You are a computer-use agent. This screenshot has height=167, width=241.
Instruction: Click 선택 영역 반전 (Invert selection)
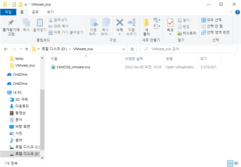coord(215,33)
